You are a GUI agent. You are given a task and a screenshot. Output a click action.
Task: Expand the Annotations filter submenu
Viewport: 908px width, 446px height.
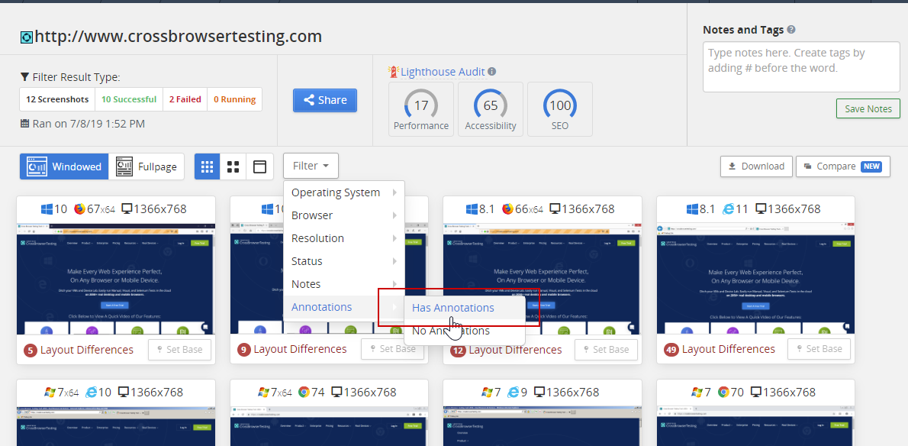click(x=344, y=307)
